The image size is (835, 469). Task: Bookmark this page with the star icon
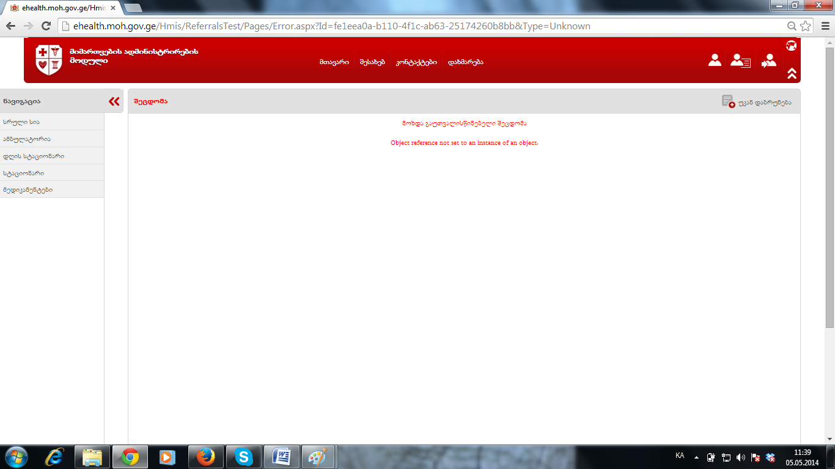tap(806, 26)
